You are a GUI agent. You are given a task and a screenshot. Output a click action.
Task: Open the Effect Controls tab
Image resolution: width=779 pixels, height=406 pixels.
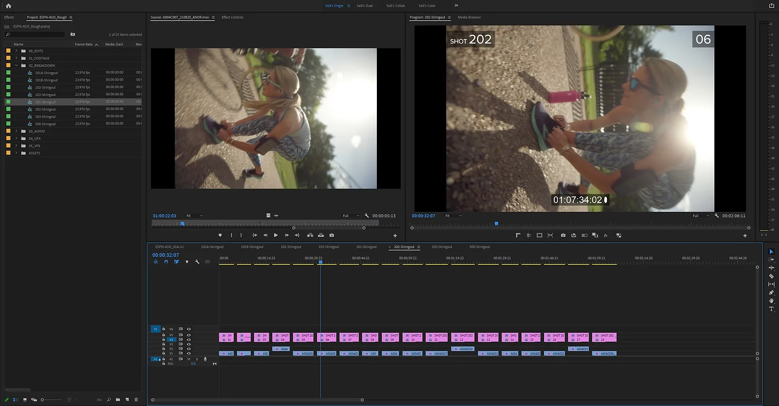pyautogui.click(x=232, y=17)
